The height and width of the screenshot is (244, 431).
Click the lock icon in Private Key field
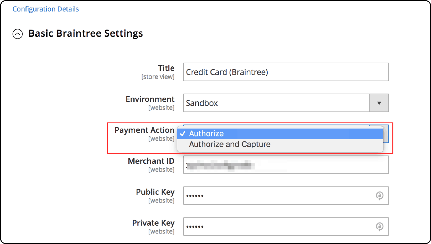pos(380,226)
